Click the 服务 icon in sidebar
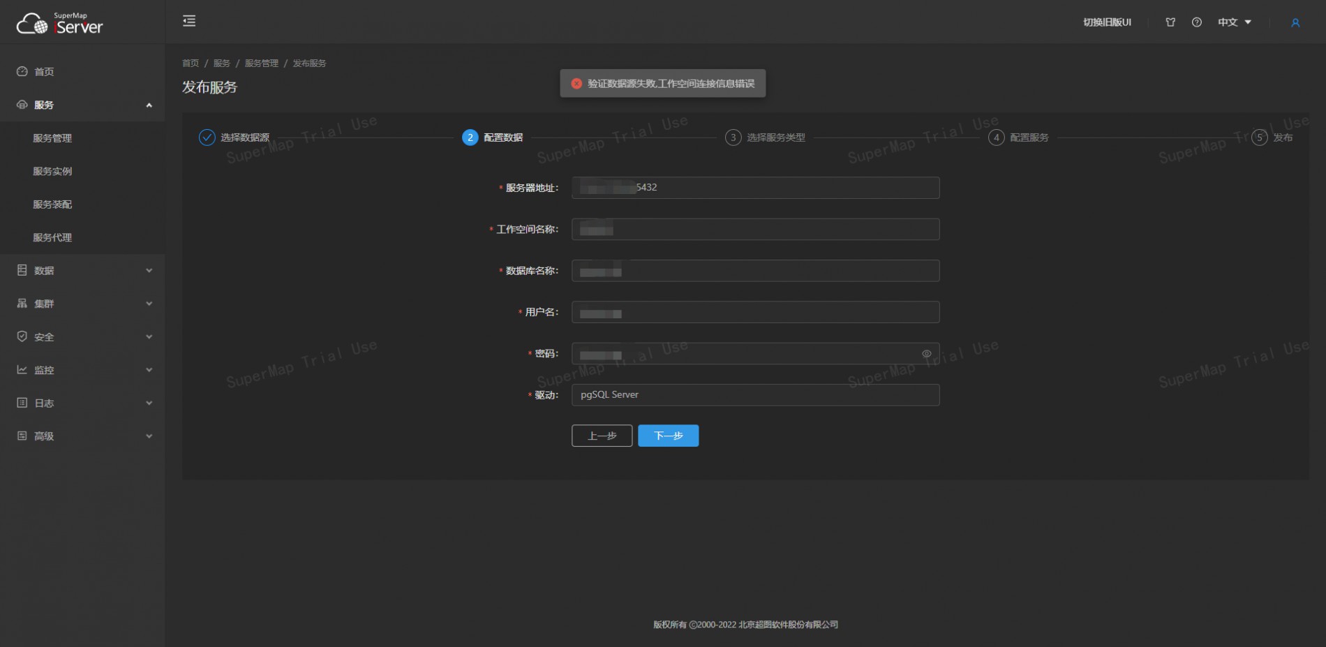 [22, 105]
